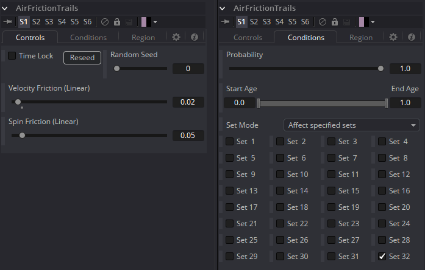Viewport: 425px width, 270px height.
Task: Enable the Time Lock checkbox
Action: point(12,56)
